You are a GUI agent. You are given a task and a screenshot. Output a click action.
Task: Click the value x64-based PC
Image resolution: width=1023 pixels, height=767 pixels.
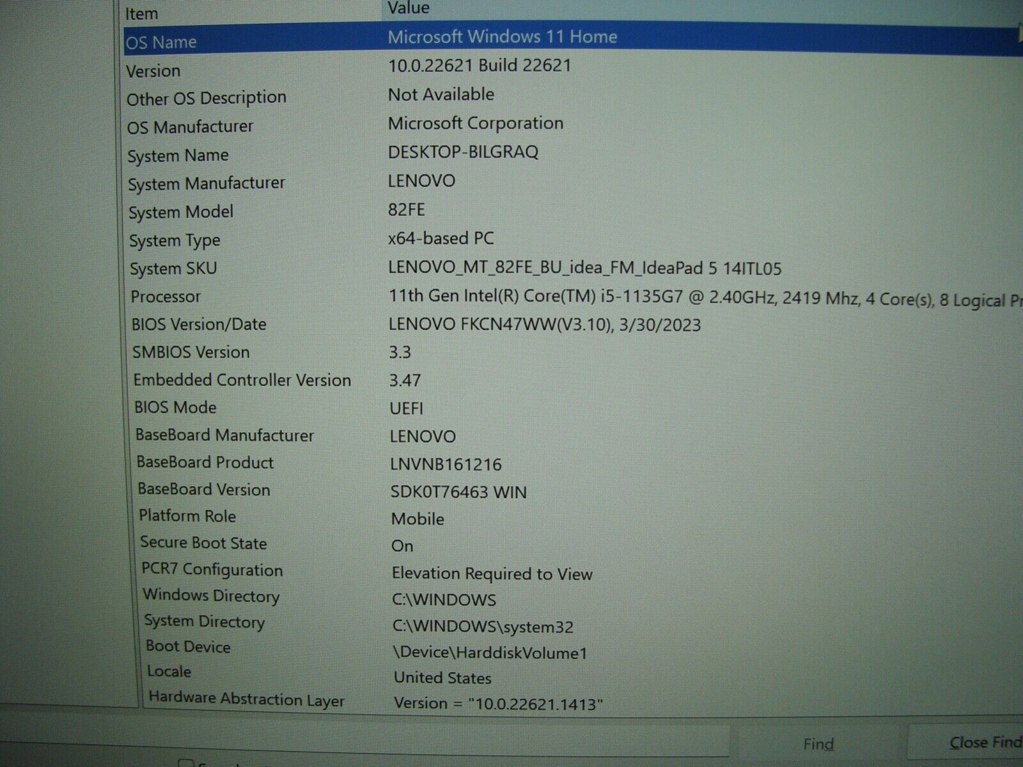pos(441,238)
